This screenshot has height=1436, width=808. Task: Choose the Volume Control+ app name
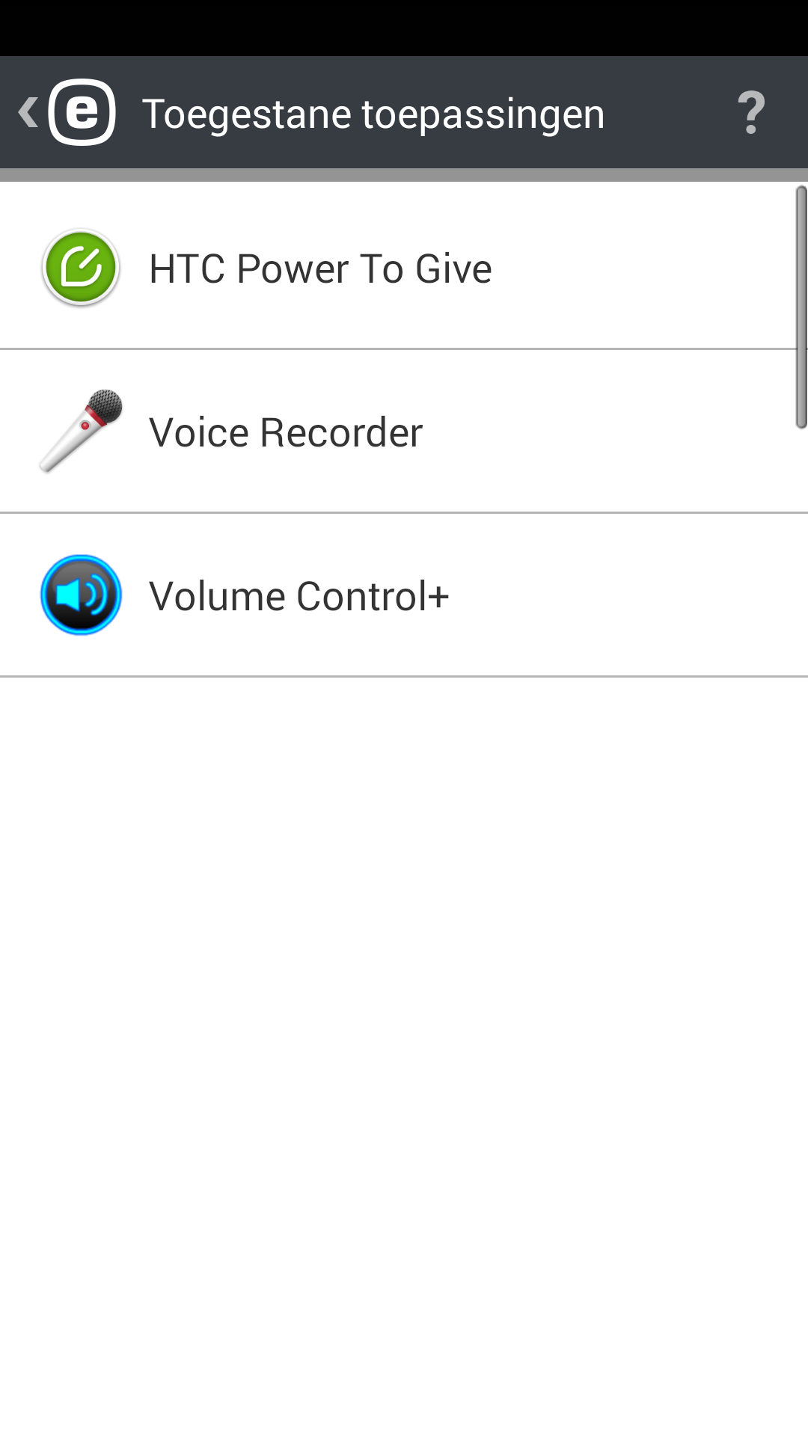pyautogui.click(x=299, y=596)
